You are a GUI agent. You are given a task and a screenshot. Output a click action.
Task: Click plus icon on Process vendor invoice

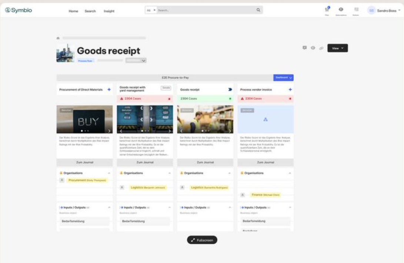point(290,89)
